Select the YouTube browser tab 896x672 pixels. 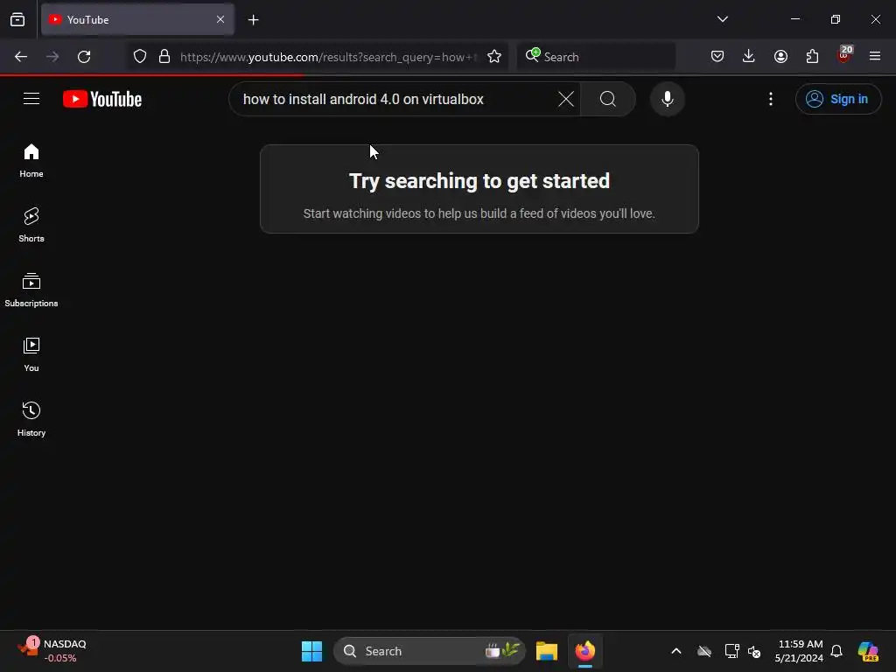(137, 19)
